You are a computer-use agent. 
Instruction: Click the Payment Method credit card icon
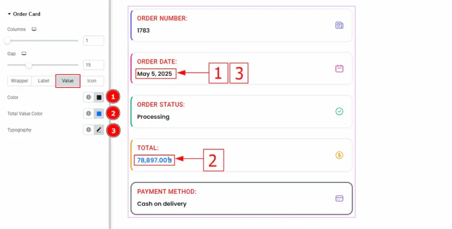339,199
